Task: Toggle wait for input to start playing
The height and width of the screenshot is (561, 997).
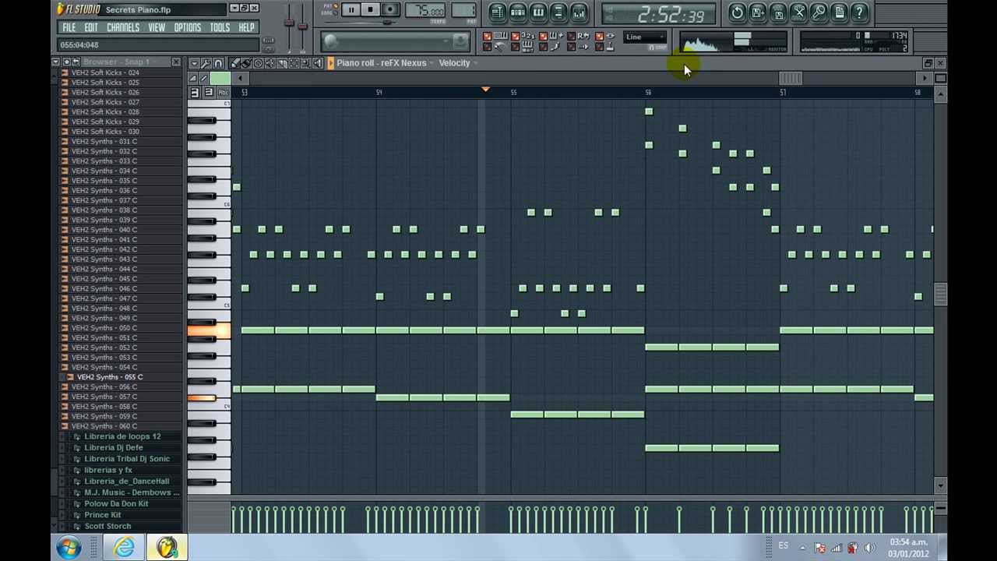Action: tap(521, 48)
